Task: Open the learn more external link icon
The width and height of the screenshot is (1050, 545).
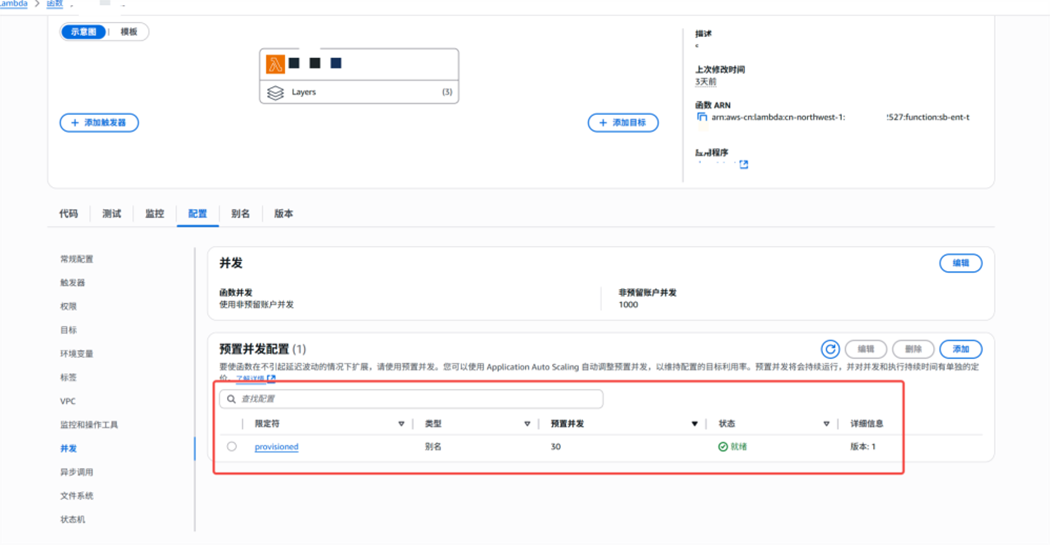Action: (271, 379)
